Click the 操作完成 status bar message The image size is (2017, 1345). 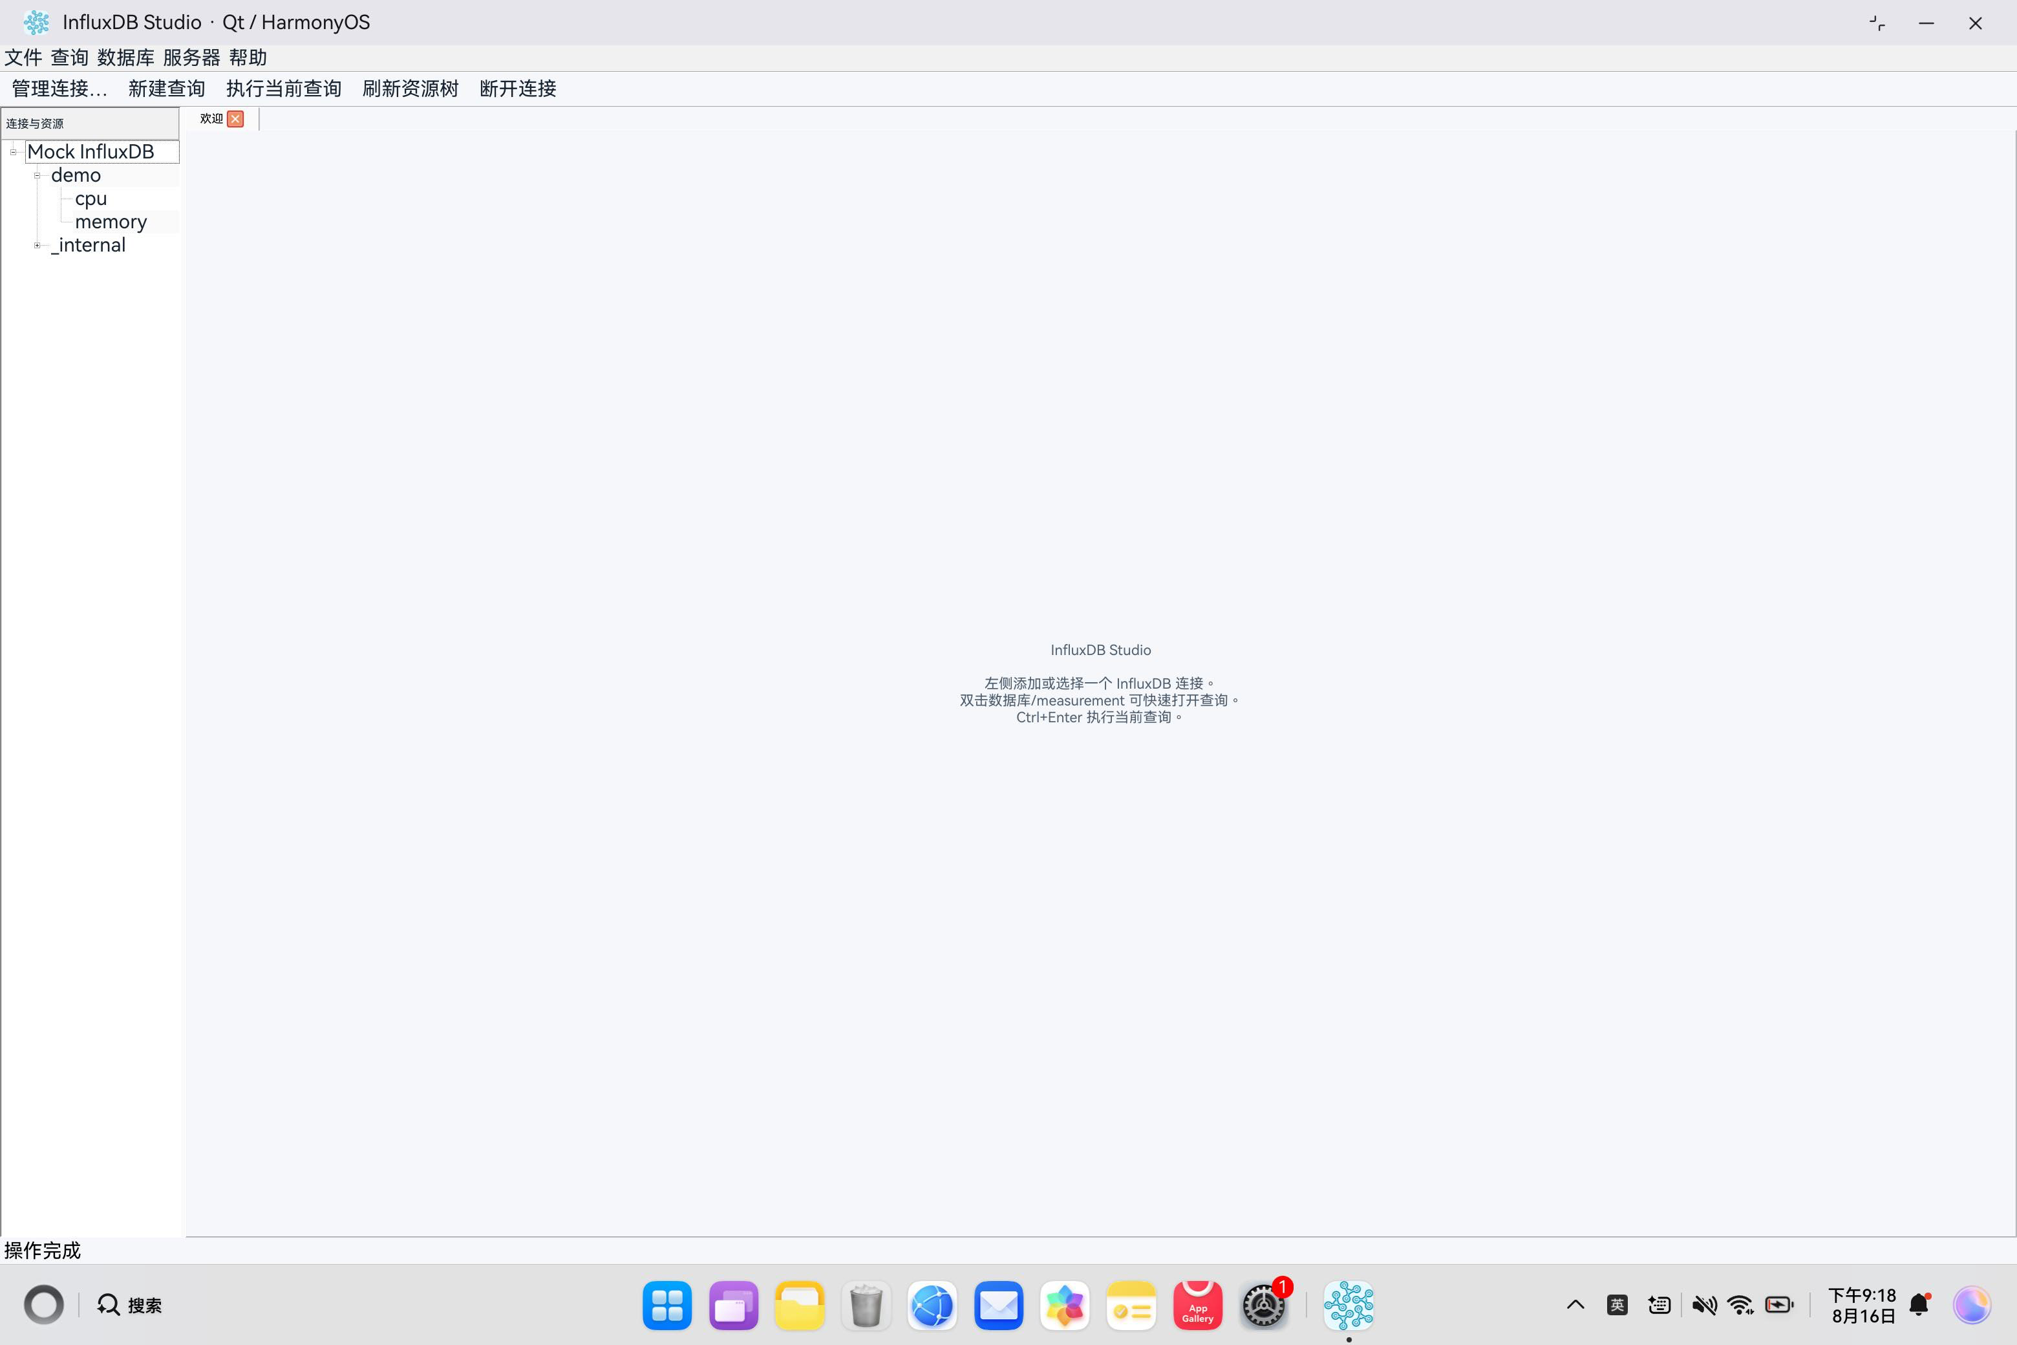point(42,1250)
